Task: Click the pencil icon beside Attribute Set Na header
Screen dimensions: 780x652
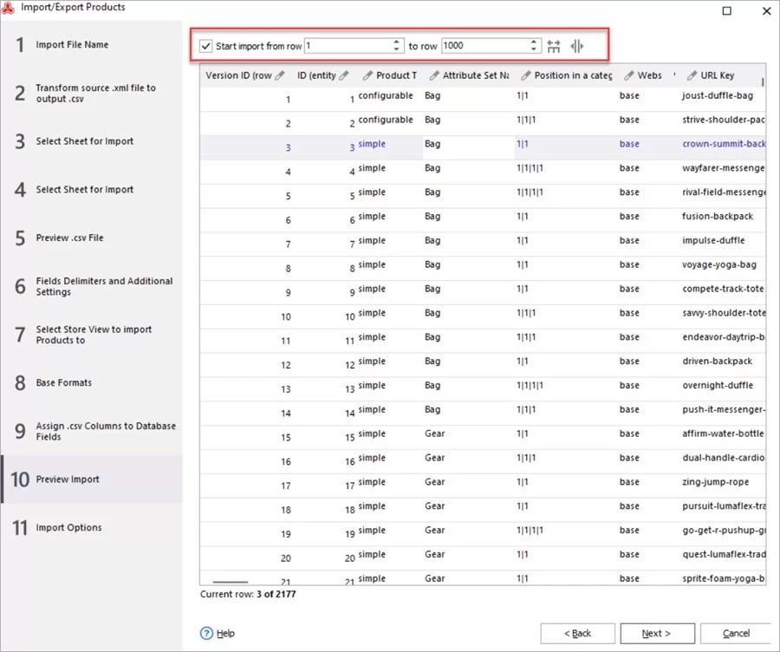Action: 434,75
